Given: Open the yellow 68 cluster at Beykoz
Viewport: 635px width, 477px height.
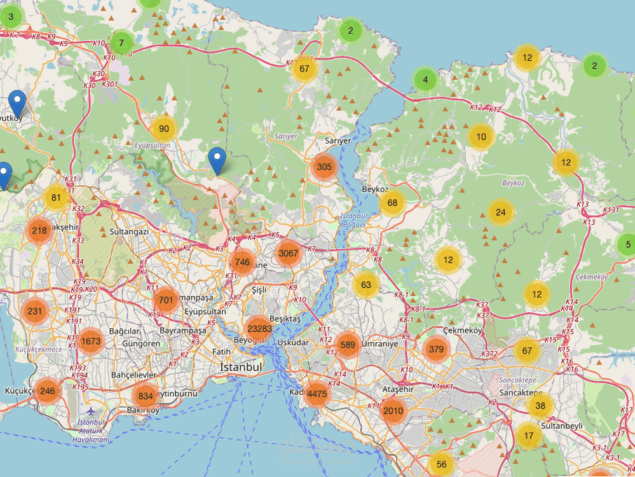Looking at the screenshot, I should click(392, 203).
